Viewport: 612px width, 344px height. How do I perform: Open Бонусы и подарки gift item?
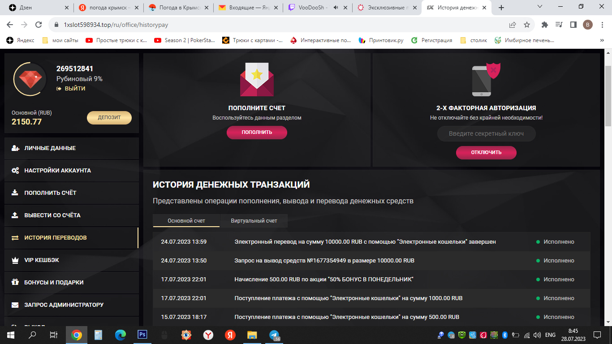(x=71, y=283)
